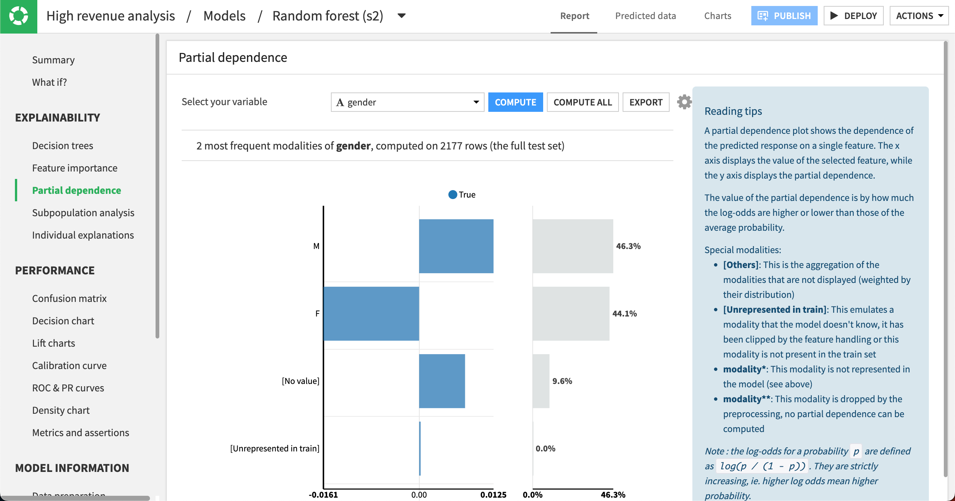Open the model name dropdown arrow
The width and height of the screenshot is (955, 501).
click(401, 16)
